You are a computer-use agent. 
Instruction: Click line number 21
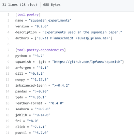pos(8,133)
